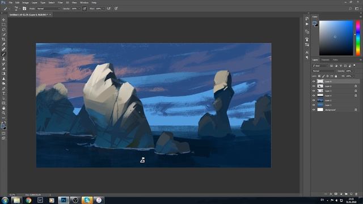Select the Zoom tool
The width and height of the screenshot is (363, 204).
(x=3, y=113)
